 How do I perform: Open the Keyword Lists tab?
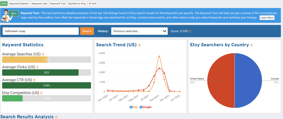(40, 4)
